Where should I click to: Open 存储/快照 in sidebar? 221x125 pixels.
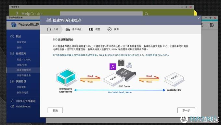point(22,65)
